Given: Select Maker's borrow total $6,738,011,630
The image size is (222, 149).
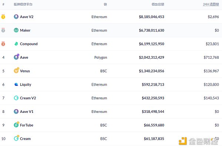Looking at the screenshot, I should (157, 30).
